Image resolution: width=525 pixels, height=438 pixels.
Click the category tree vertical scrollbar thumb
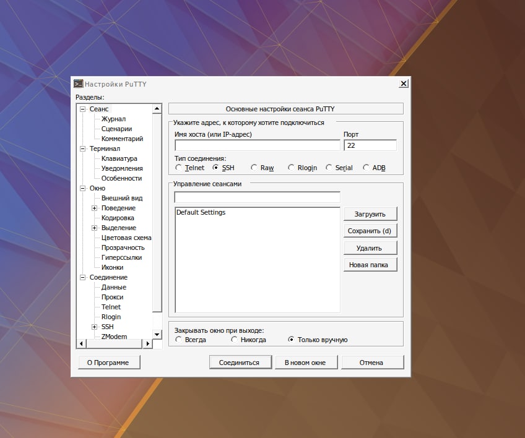157,213
